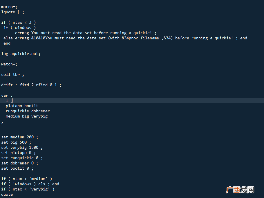264x198 pixels.
Task: Click 'cls' in the '!windows' line
Action: click(x=42, y=184)
